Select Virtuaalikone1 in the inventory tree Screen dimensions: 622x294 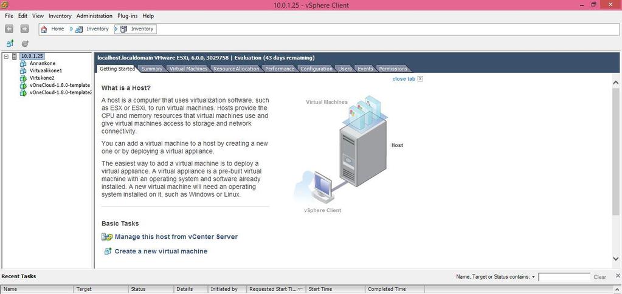pyautogui.click(x=46, y=70)
